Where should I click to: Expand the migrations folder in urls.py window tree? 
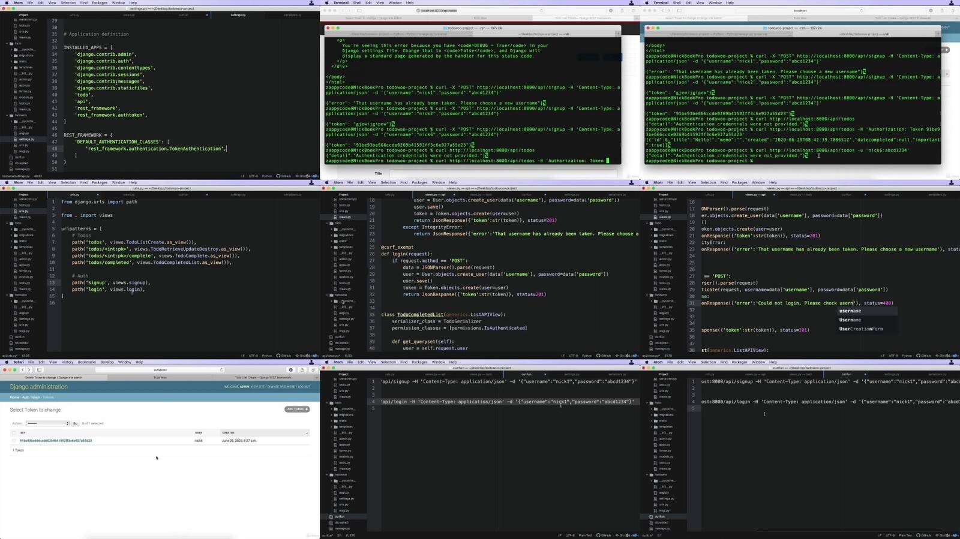pos(12,235)
